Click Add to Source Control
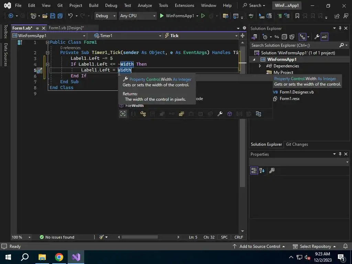 (x=258, y=246)
